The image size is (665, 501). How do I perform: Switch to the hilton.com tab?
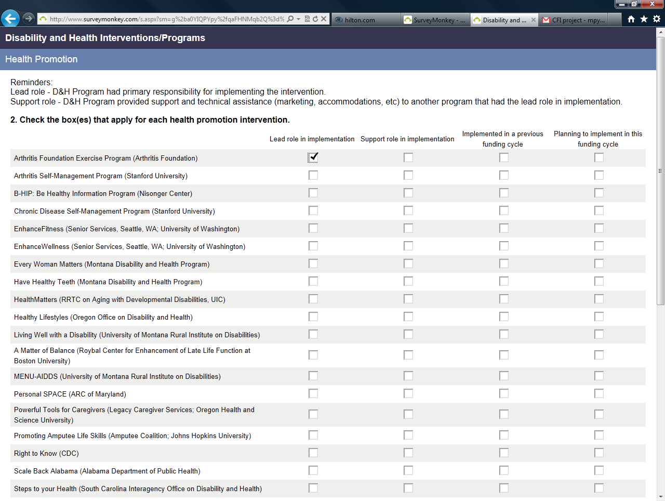click(x=366, y=20)
